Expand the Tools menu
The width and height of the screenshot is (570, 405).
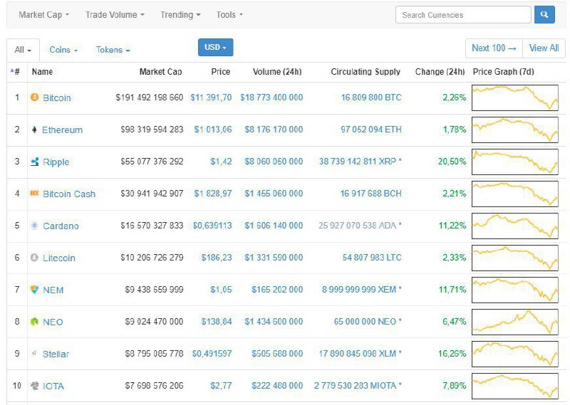[229, 15]
